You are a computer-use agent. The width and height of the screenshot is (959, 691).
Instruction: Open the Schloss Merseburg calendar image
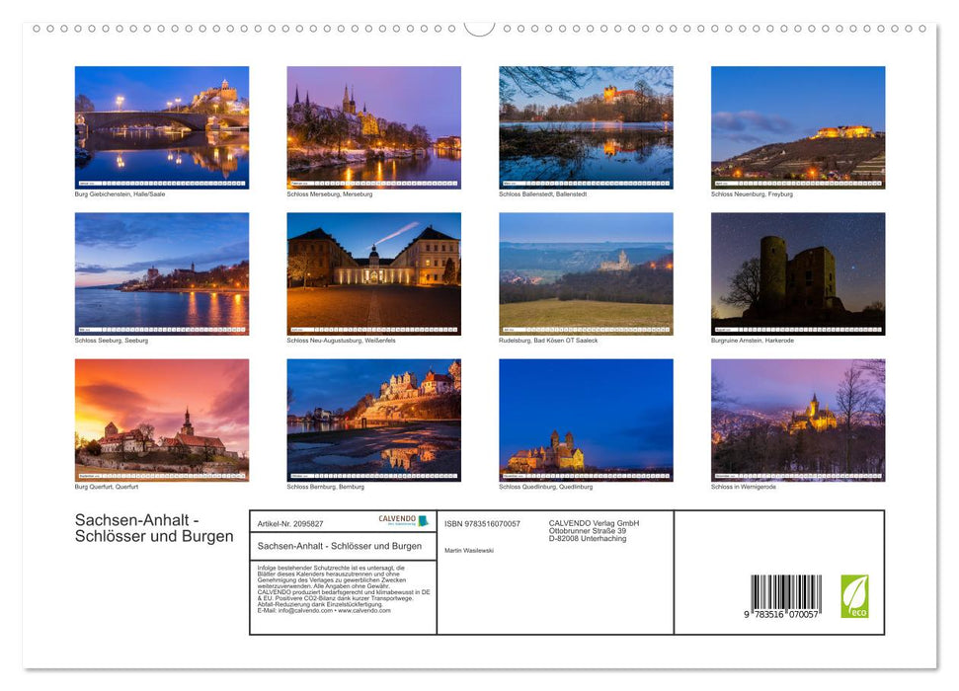pos(373,127)
